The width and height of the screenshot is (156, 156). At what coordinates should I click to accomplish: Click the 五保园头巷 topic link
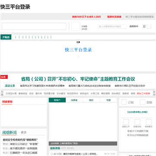[11, 94]
